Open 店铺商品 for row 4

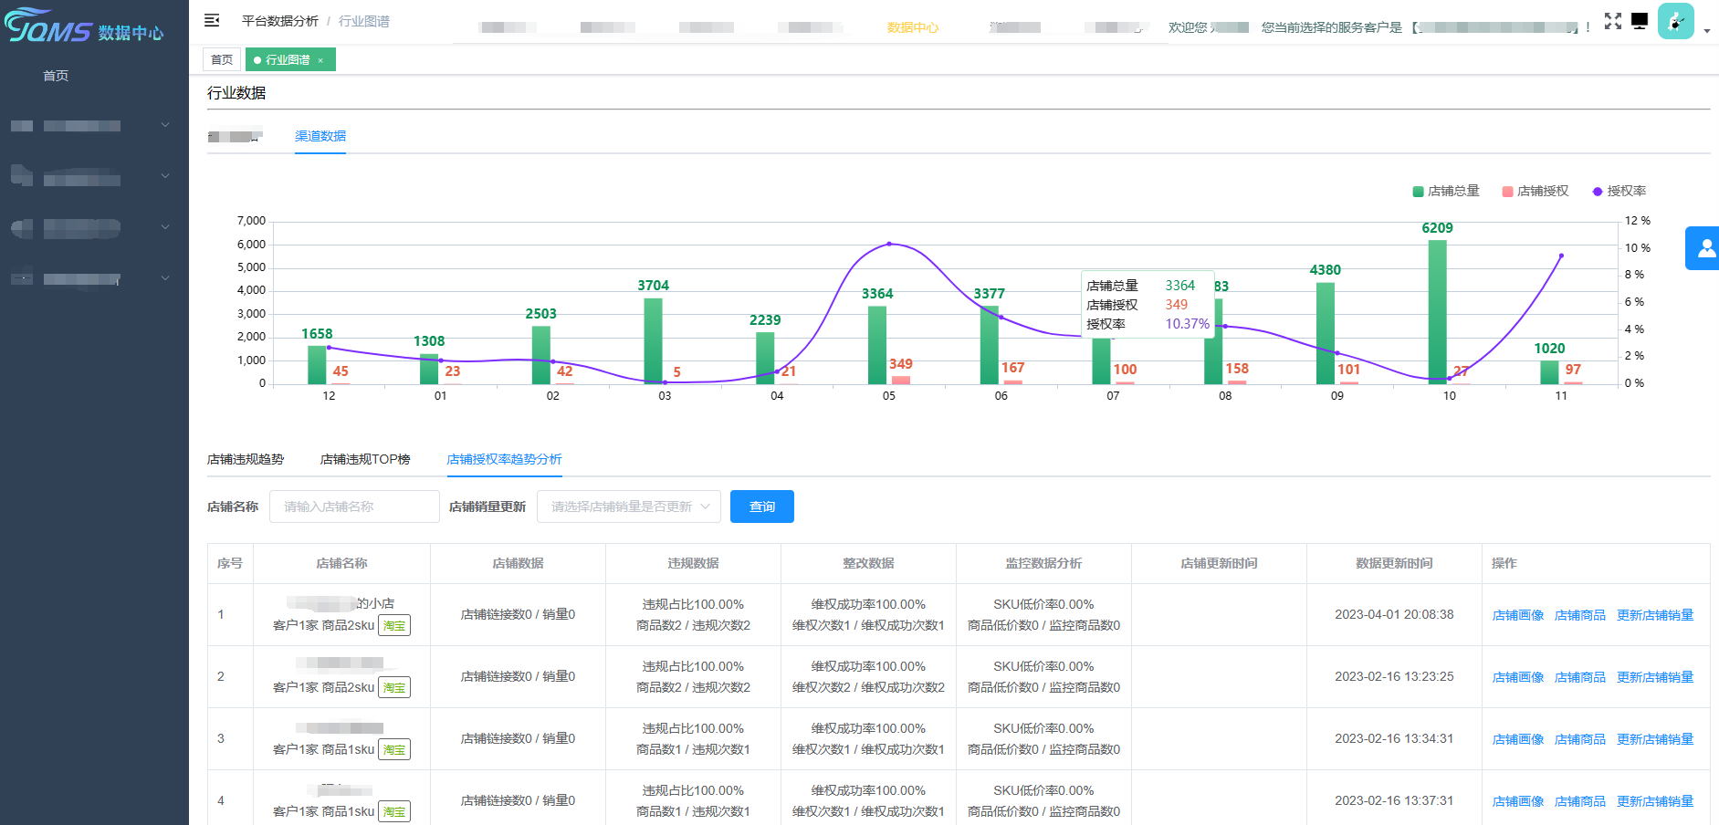[1580, 801]
